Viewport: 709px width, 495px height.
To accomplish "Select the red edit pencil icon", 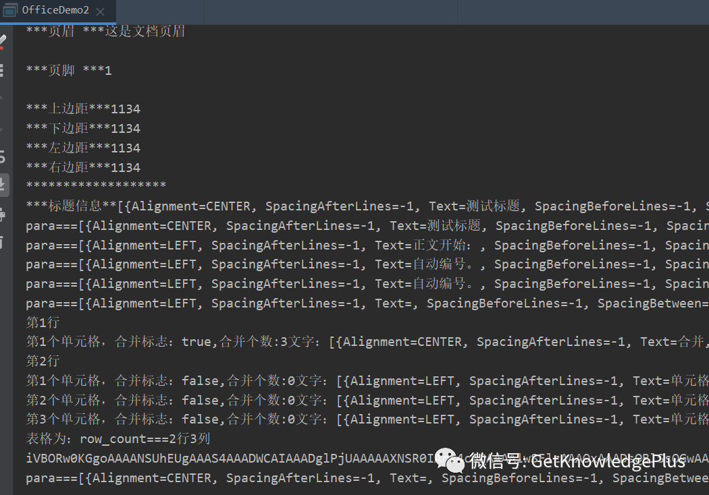I will (3, 39).
